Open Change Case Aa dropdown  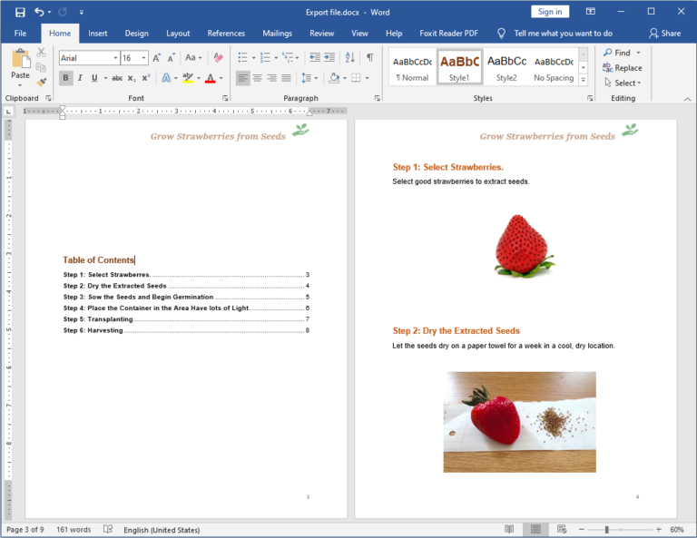193,58
